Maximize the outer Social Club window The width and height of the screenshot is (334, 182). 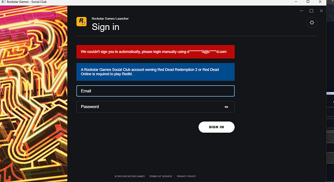(308, 2)
